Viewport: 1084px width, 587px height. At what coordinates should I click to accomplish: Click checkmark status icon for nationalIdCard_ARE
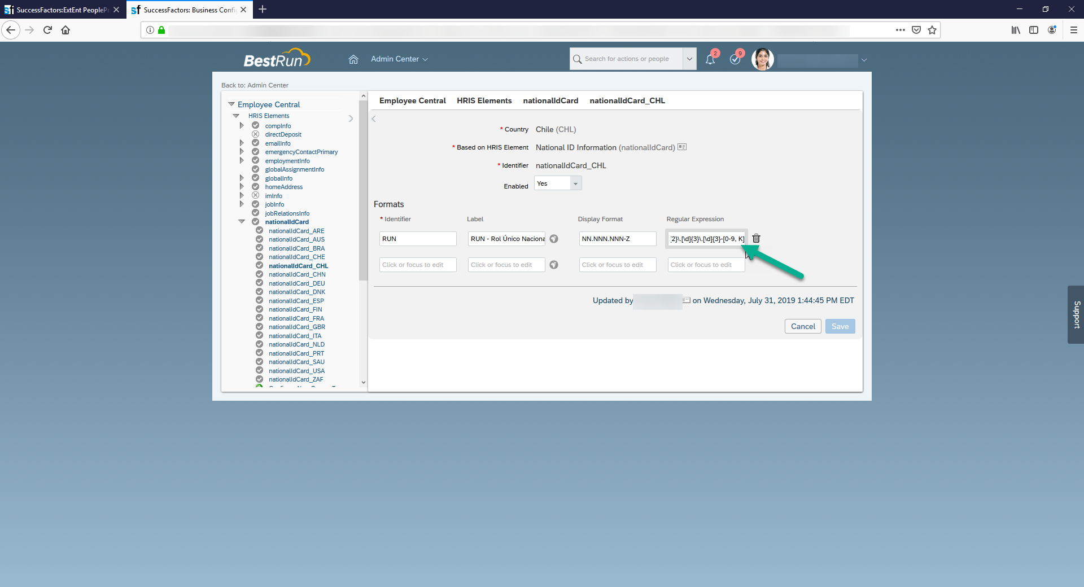pos(259,231)
